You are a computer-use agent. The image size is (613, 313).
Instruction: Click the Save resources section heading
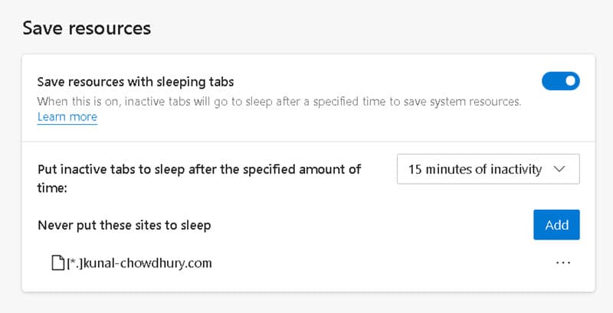pos(87,28)
